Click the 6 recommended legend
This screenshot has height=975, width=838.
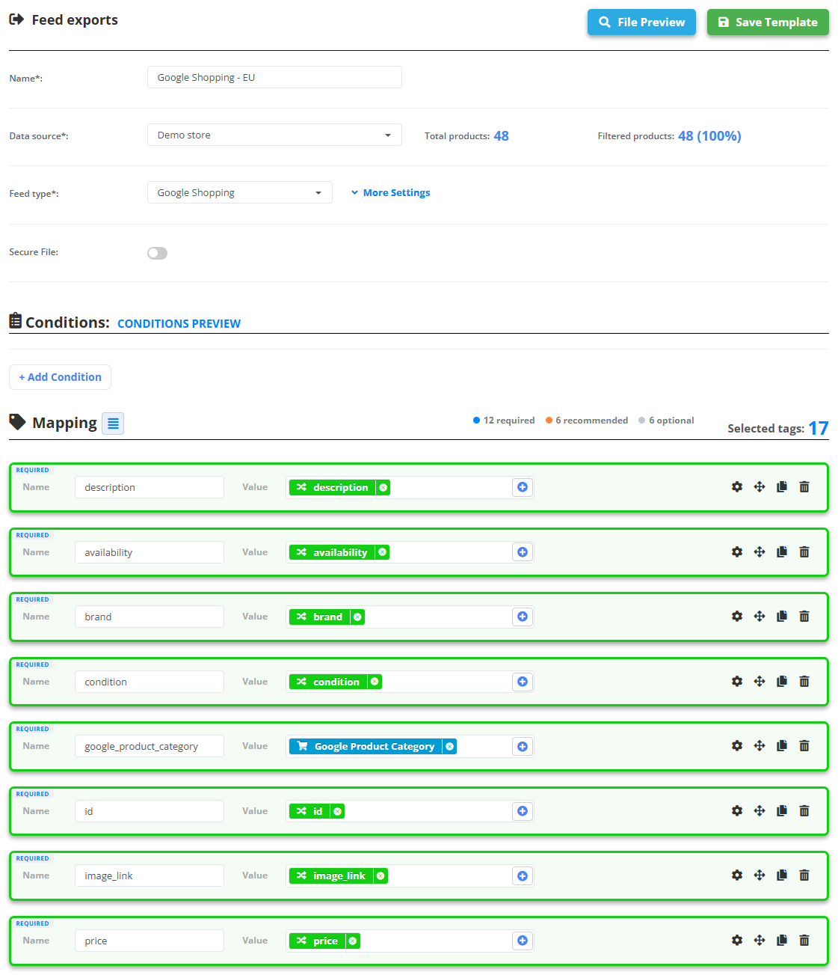(587, 421)
